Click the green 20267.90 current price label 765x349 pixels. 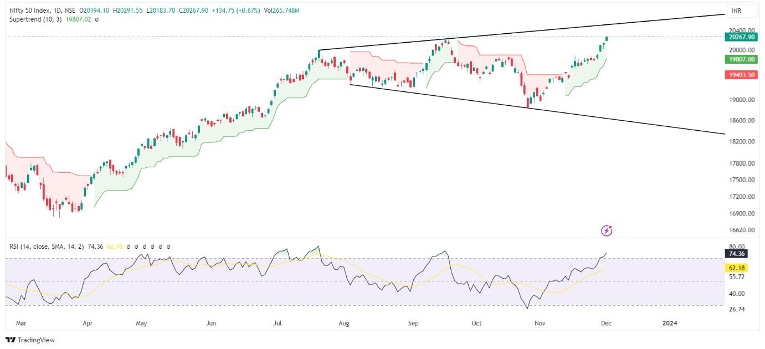[x=743, y=37]
